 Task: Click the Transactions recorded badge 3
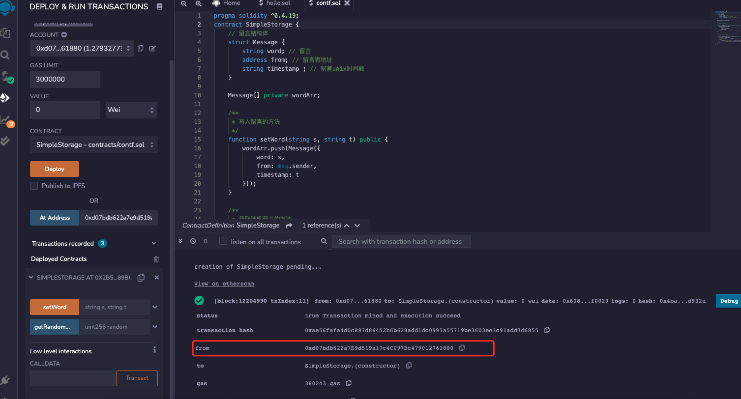pyautogui.click(x=102, y=244)
